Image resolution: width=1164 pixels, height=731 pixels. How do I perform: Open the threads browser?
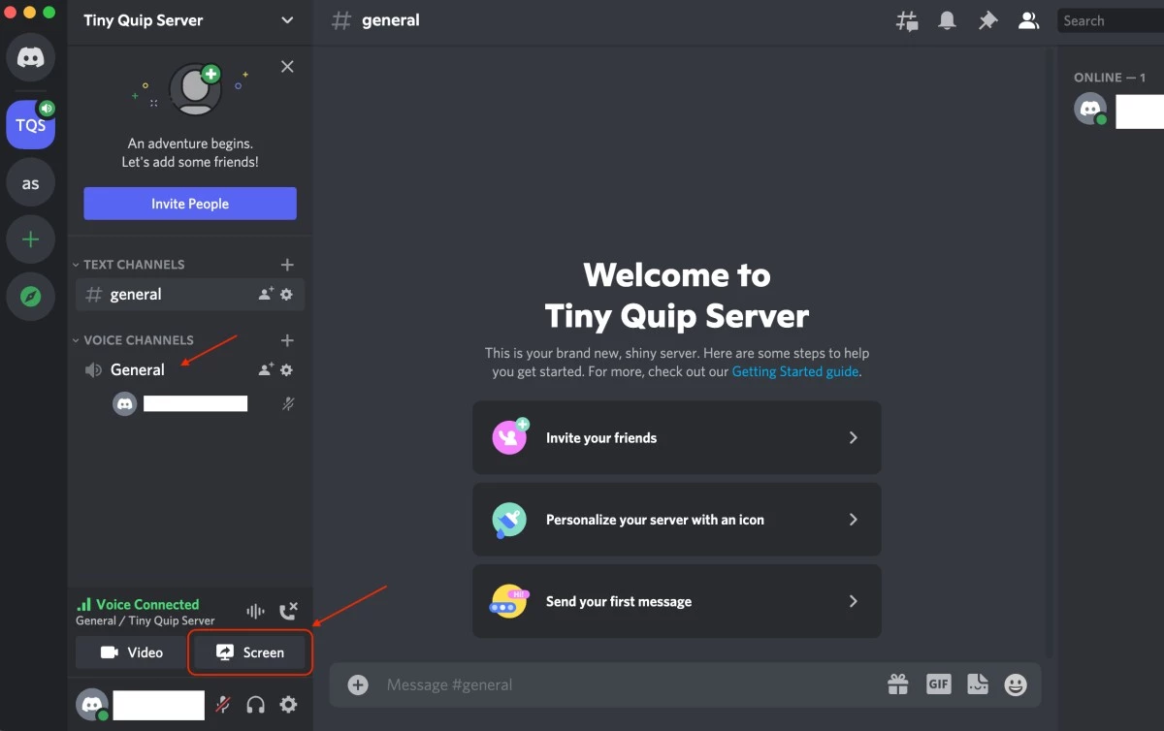[x=906, y=19]
